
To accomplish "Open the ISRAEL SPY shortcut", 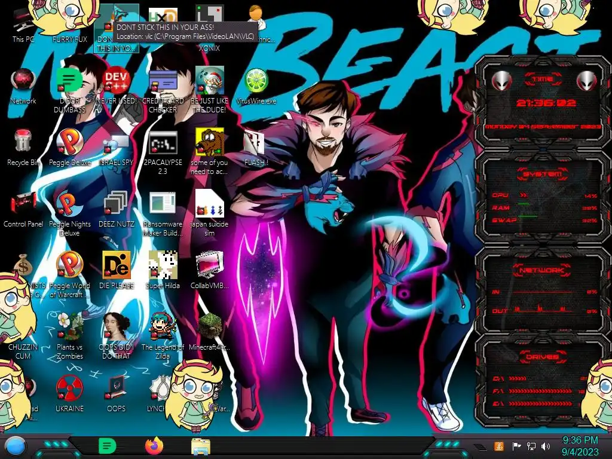I will pyautogui.click(x=117, y=148).
